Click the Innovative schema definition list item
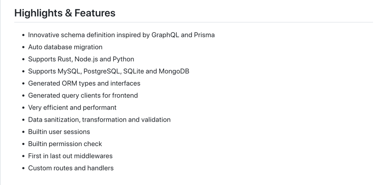 coord(122,35)
